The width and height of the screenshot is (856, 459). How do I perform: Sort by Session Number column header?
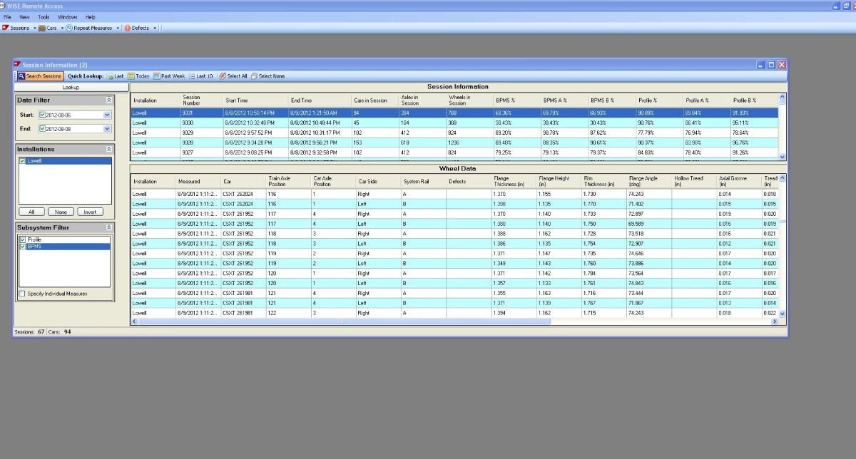[201, 100]
